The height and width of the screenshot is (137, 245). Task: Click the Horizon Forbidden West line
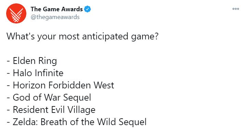pyautogui.click(x=60, y=85)
